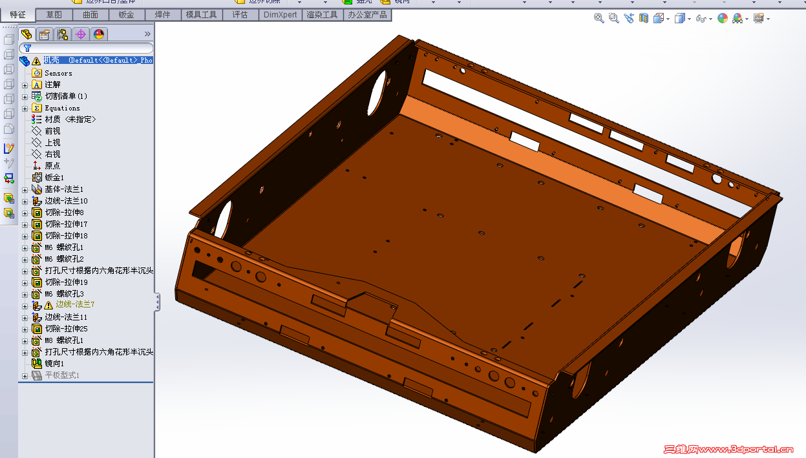Open Apply Scene dropdown arrow
Viewport: 806px width, 458px height.
(746, 19)
